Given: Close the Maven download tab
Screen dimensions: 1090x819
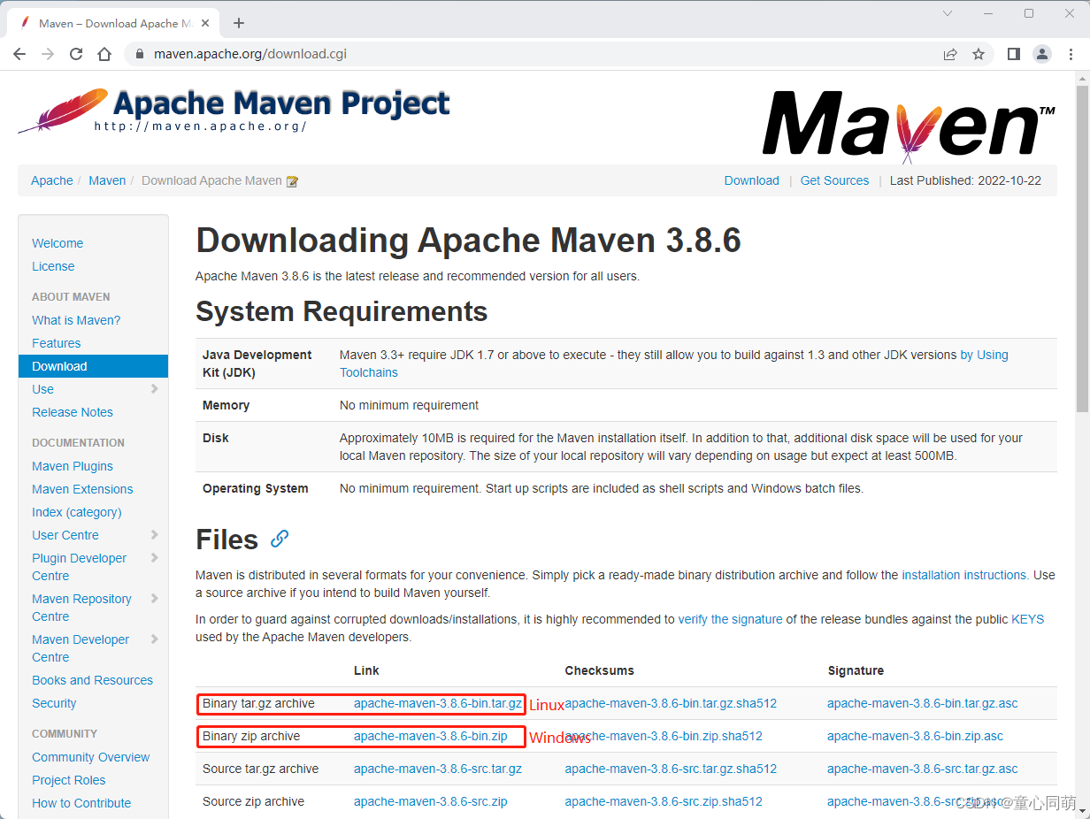Looking at the screenshot, I should click(x=207, y=23).
